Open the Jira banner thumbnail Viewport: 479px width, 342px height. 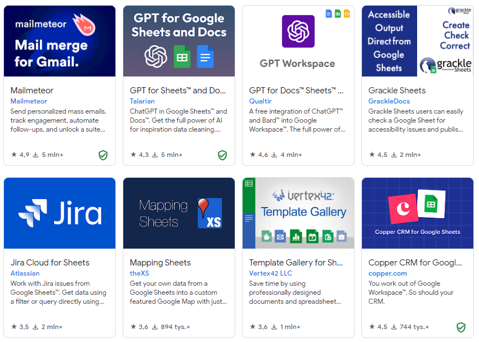60,213
